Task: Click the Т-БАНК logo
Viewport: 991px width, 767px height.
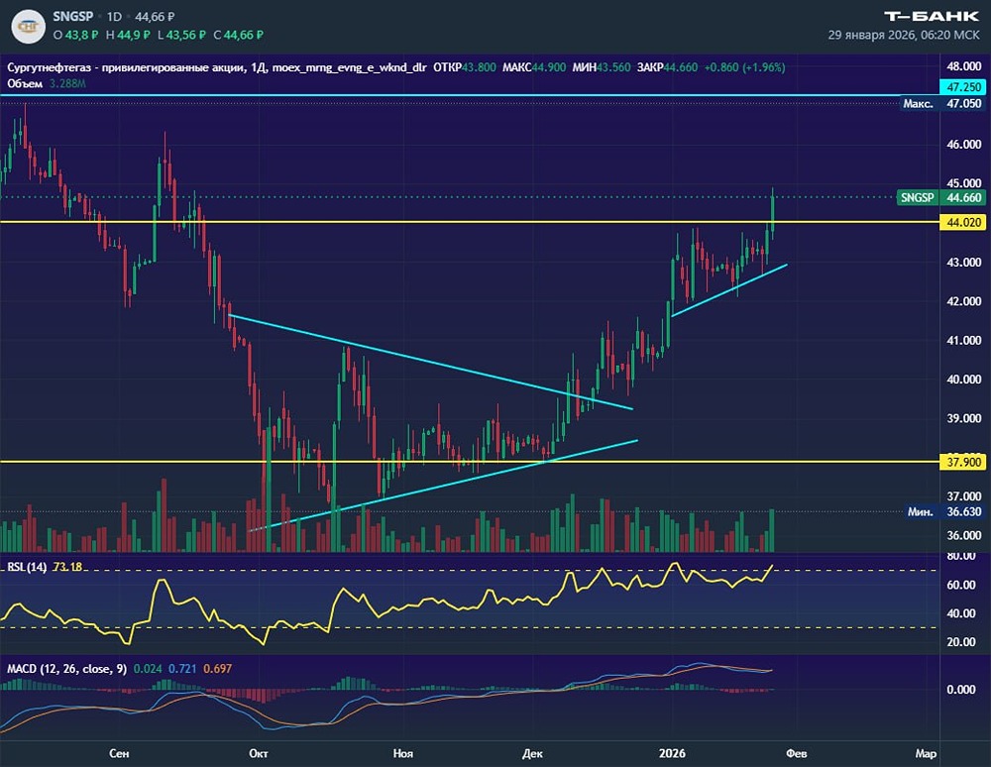Action: point(931,16)
